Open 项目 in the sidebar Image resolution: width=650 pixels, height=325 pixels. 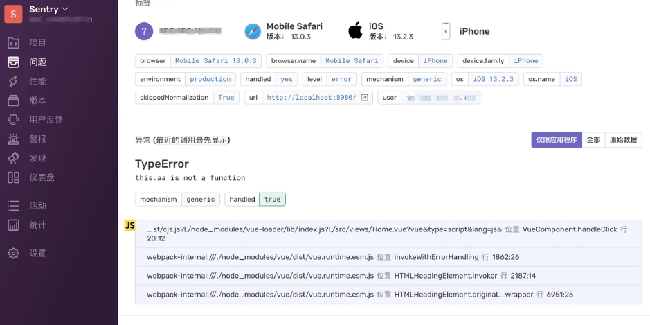click(37, 43)
